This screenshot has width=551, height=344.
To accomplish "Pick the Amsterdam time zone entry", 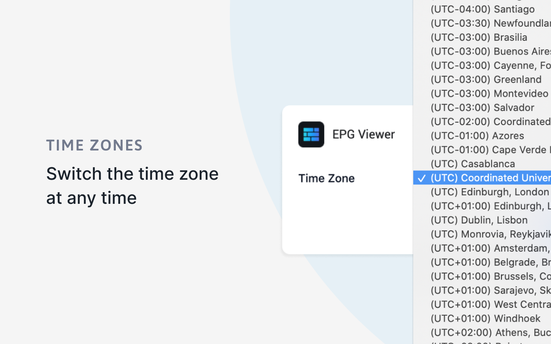I will pos(489,248).
